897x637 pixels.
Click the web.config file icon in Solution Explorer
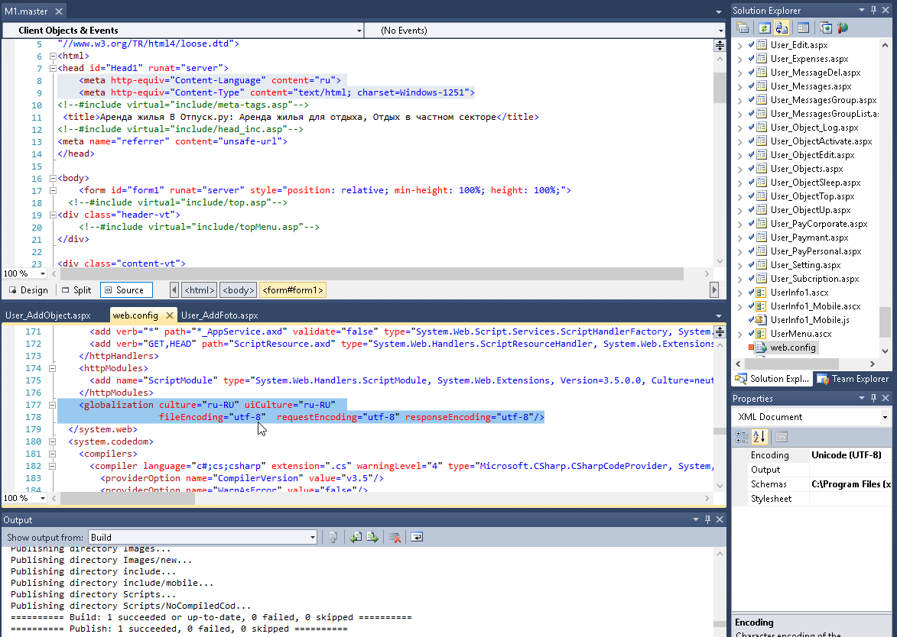coord(761,348)
